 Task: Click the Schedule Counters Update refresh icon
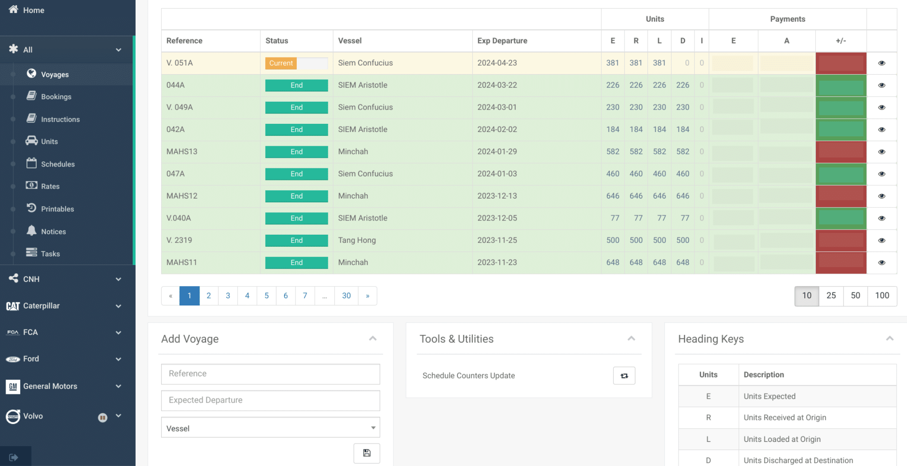[x=624, y=376]
